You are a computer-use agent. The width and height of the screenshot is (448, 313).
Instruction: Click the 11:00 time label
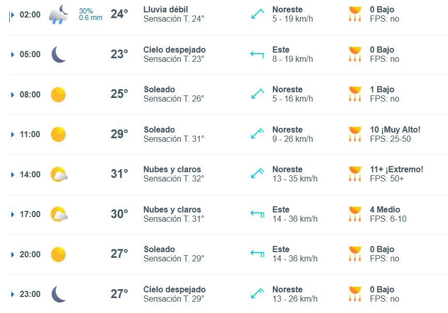point(30,135)
